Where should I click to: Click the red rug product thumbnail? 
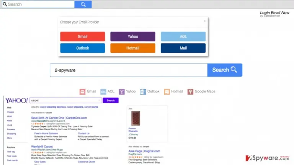coord(136,118)
